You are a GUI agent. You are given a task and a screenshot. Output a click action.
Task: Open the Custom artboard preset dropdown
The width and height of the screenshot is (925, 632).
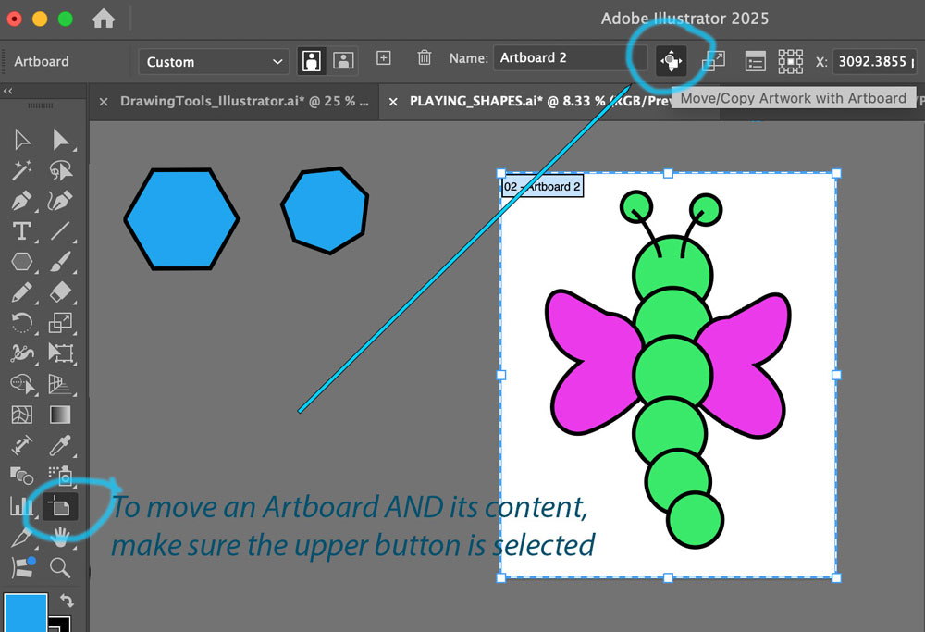click(214, 62)
